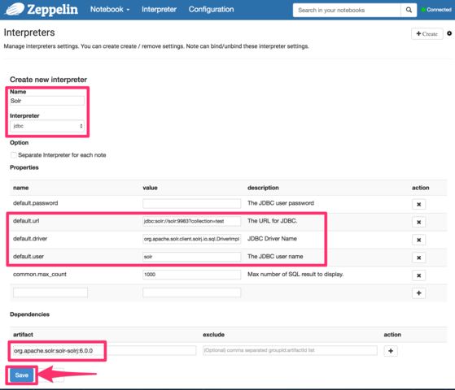This screenshot has height=390, width=455.
Task: Open the Interpreter jdbc dropdown
Action: [x=47, y=126]
